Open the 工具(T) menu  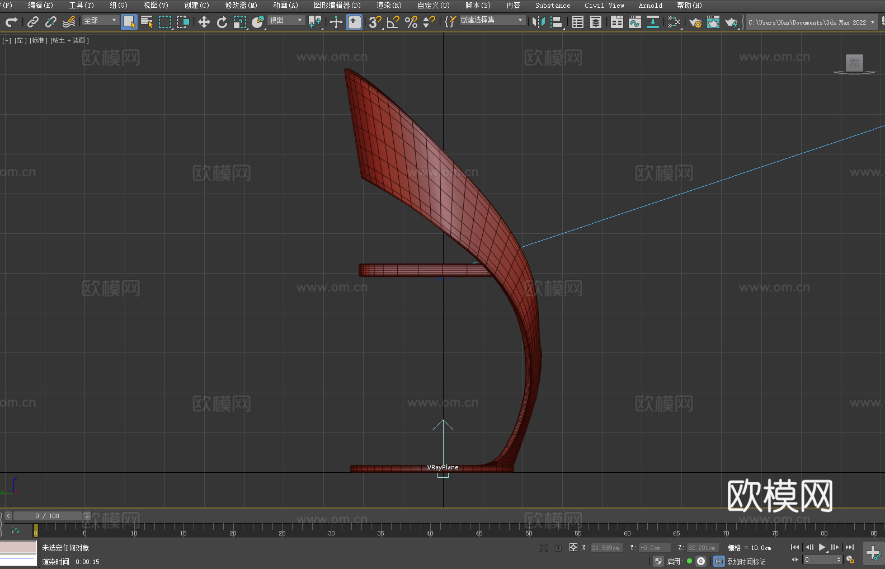[x=82, y=6]
